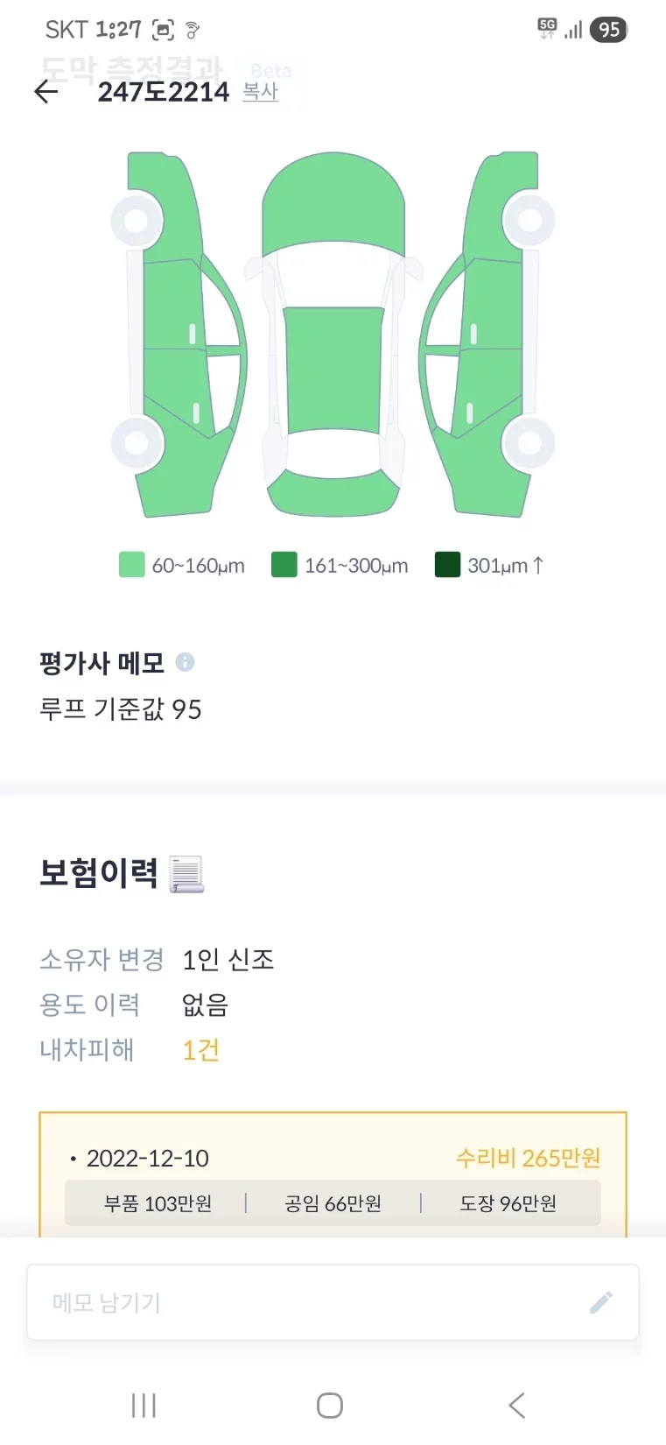This screenshot has height=1445, width=666.
Task: Tap the Android recent apps button
Action: (144, 1406)
